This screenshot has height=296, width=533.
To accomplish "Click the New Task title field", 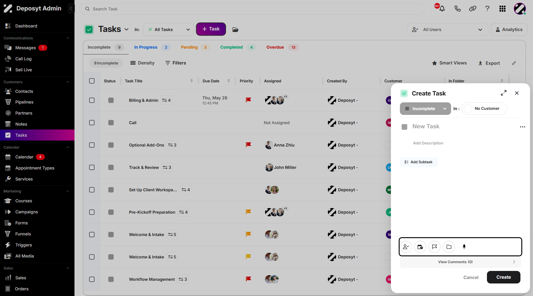I will click(x=426, y=127).
